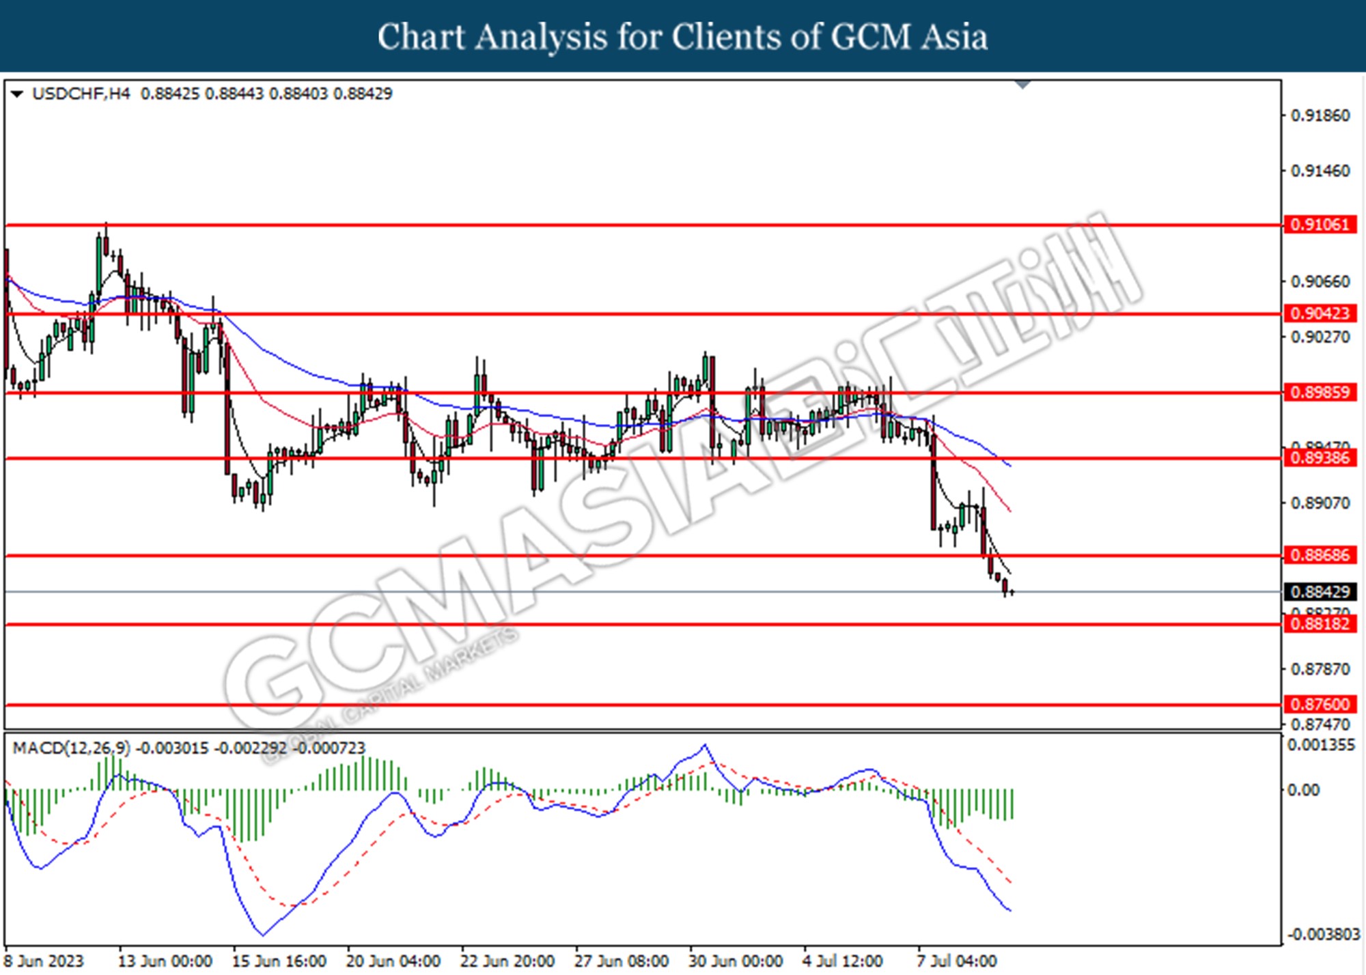Click the 4 Jul 12:00 time label
Viewport: 1366px width, 975px height.
[843, 961]
